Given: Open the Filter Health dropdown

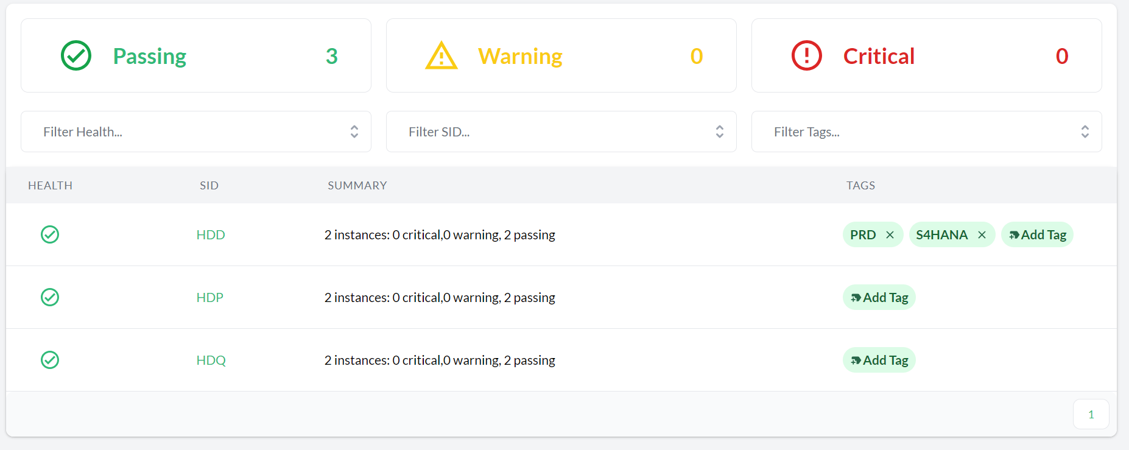Looking at the screenshot, I should click(x=195, y=132).
